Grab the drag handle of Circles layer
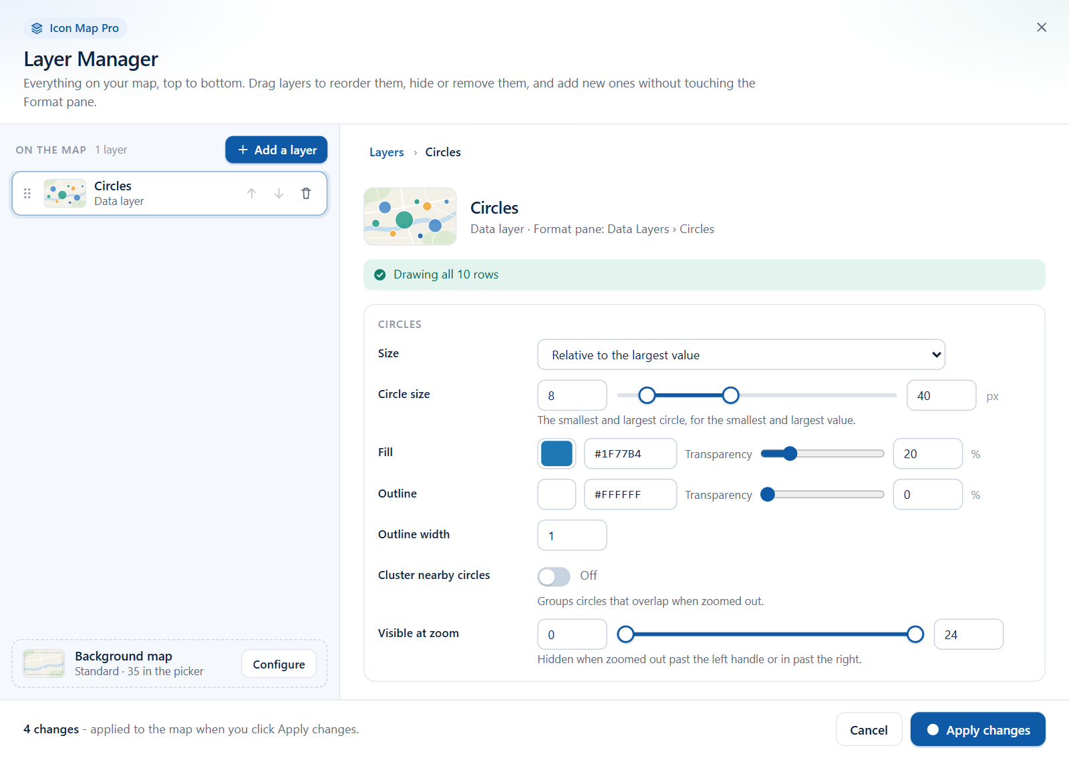This screenshot has height=758, width=1069. tap(27, 194)
